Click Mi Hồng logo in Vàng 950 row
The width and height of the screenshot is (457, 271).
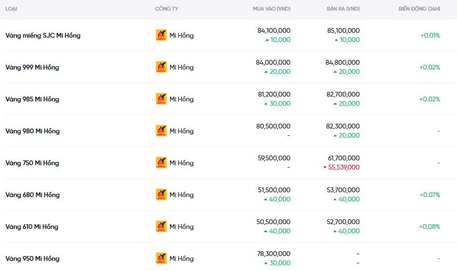click(x=161, y=258)
